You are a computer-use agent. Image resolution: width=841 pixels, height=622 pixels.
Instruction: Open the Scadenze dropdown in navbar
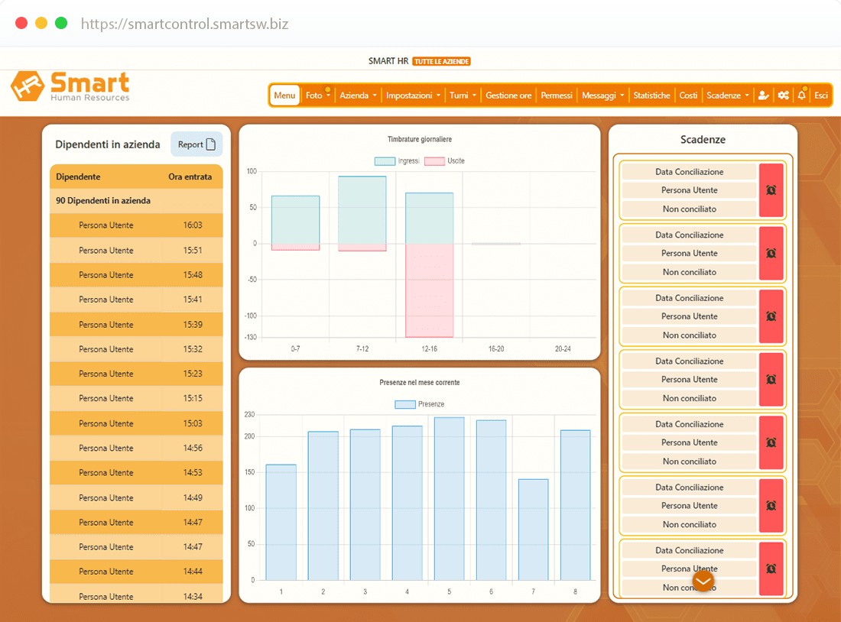coord(727,96)
